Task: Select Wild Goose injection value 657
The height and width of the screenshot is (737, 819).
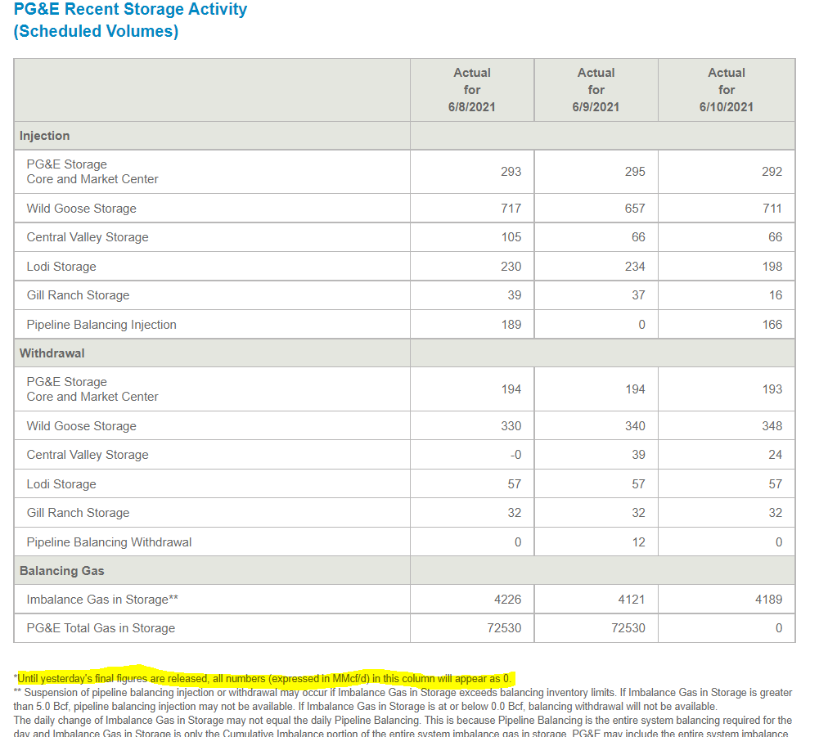Action: [x=635, y=209]
